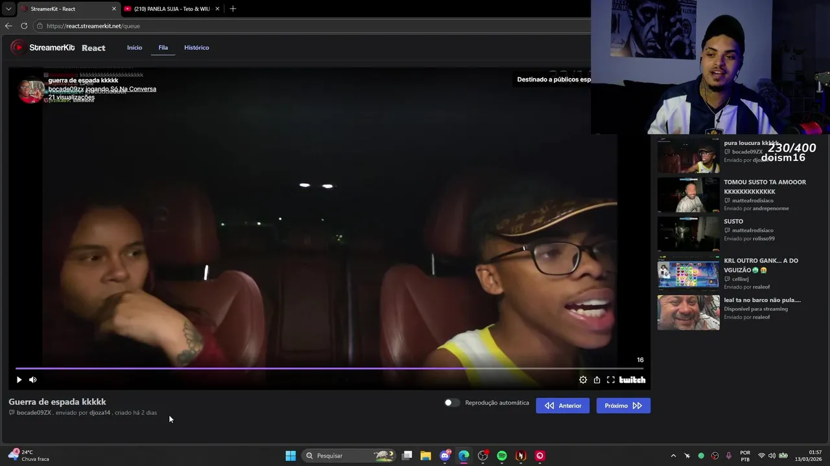Close the StreamerKit - React tab
The height and width of the screenshot is (466, 830).
click(114, 8)
